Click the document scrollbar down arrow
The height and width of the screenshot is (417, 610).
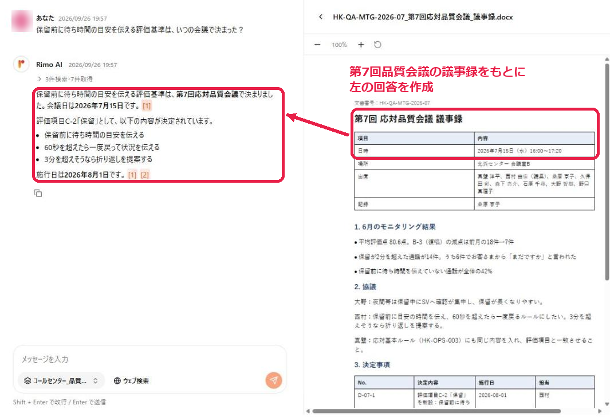pyautogui.click(x=607, y=404)
